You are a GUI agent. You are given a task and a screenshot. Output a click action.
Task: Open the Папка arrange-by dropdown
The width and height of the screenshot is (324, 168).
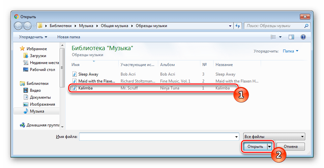click(290, 51)
